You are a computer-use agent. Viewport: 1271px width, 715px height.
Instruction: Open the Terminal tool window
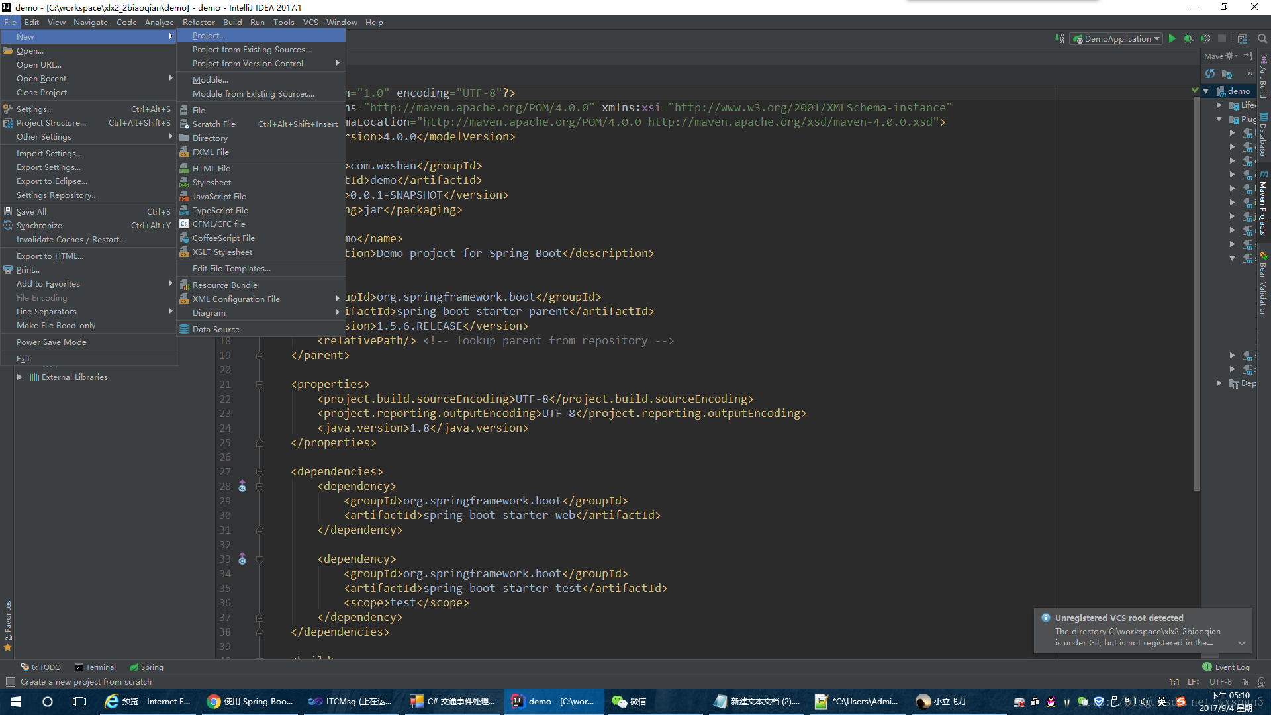(95, 667)
